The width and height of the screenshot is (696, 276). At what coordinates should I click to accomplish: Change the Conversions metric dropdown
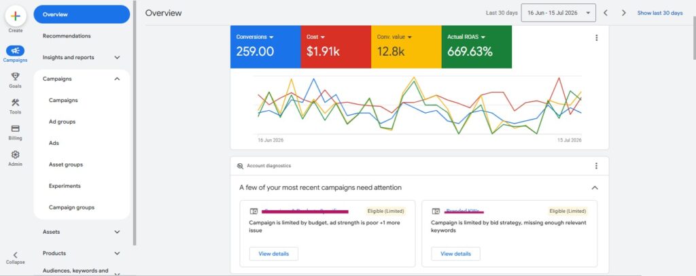(255, 37)
